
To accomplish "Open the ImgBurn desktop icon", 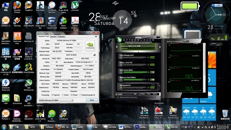I will [x=29, y=6].
